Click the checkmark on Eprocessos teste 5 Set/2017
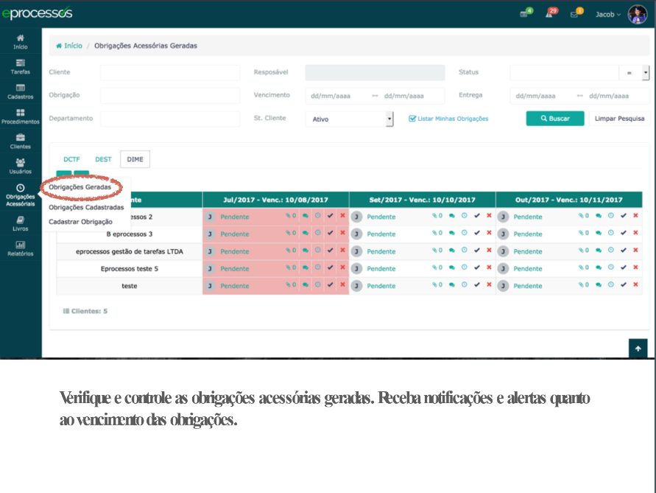 [477, 268]
